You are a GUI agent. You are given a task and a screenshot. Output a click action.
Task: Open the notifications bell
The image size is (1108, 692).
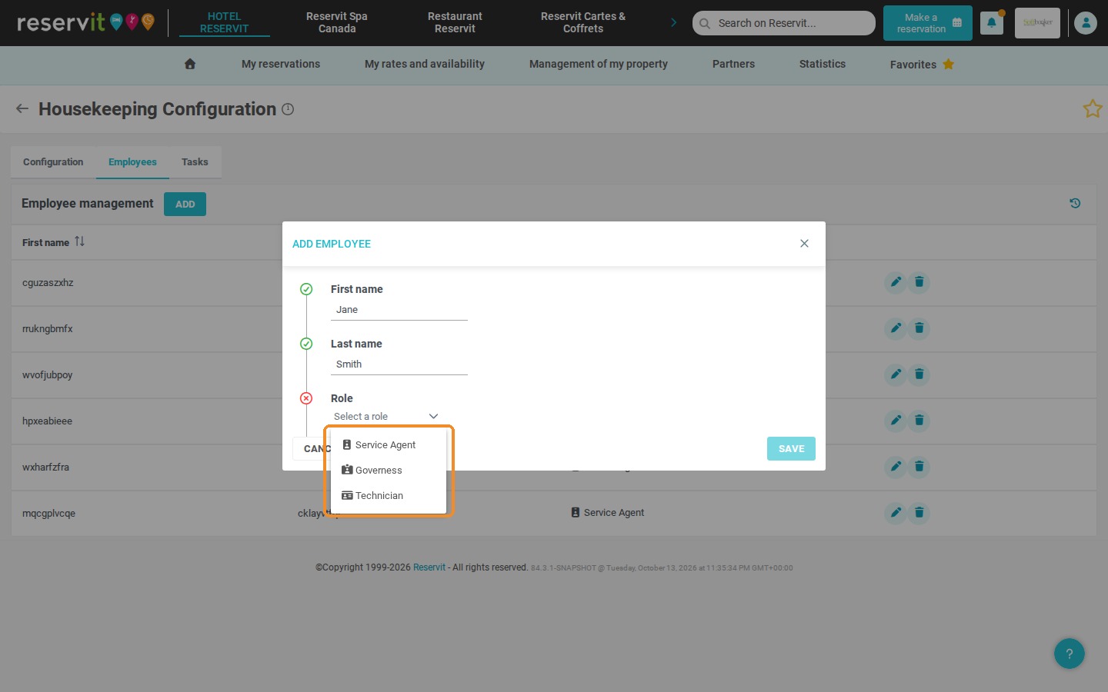[992, 23]
